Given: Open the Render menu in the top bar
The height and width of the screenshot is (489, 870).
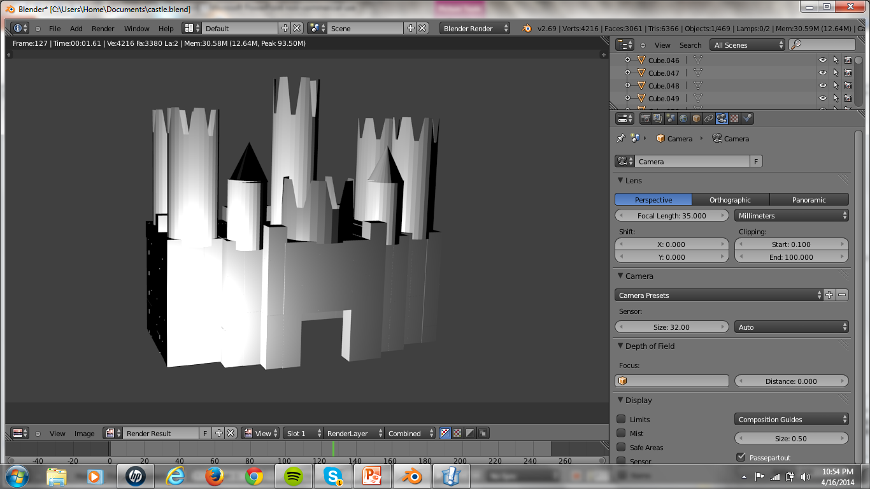Looking at the screenshot, I should pyautogui.click(x=102, y=28).
